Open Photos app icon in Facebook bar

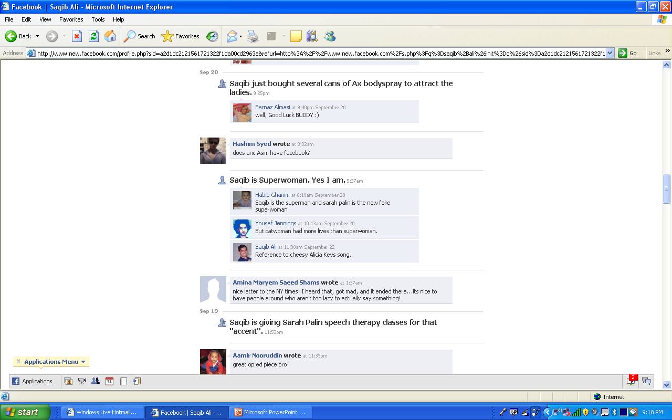click(x=68, y=381)
